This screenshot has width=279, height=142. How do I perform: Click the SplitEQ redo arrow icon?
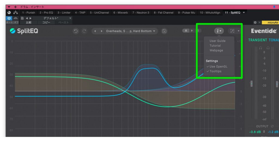84,31
